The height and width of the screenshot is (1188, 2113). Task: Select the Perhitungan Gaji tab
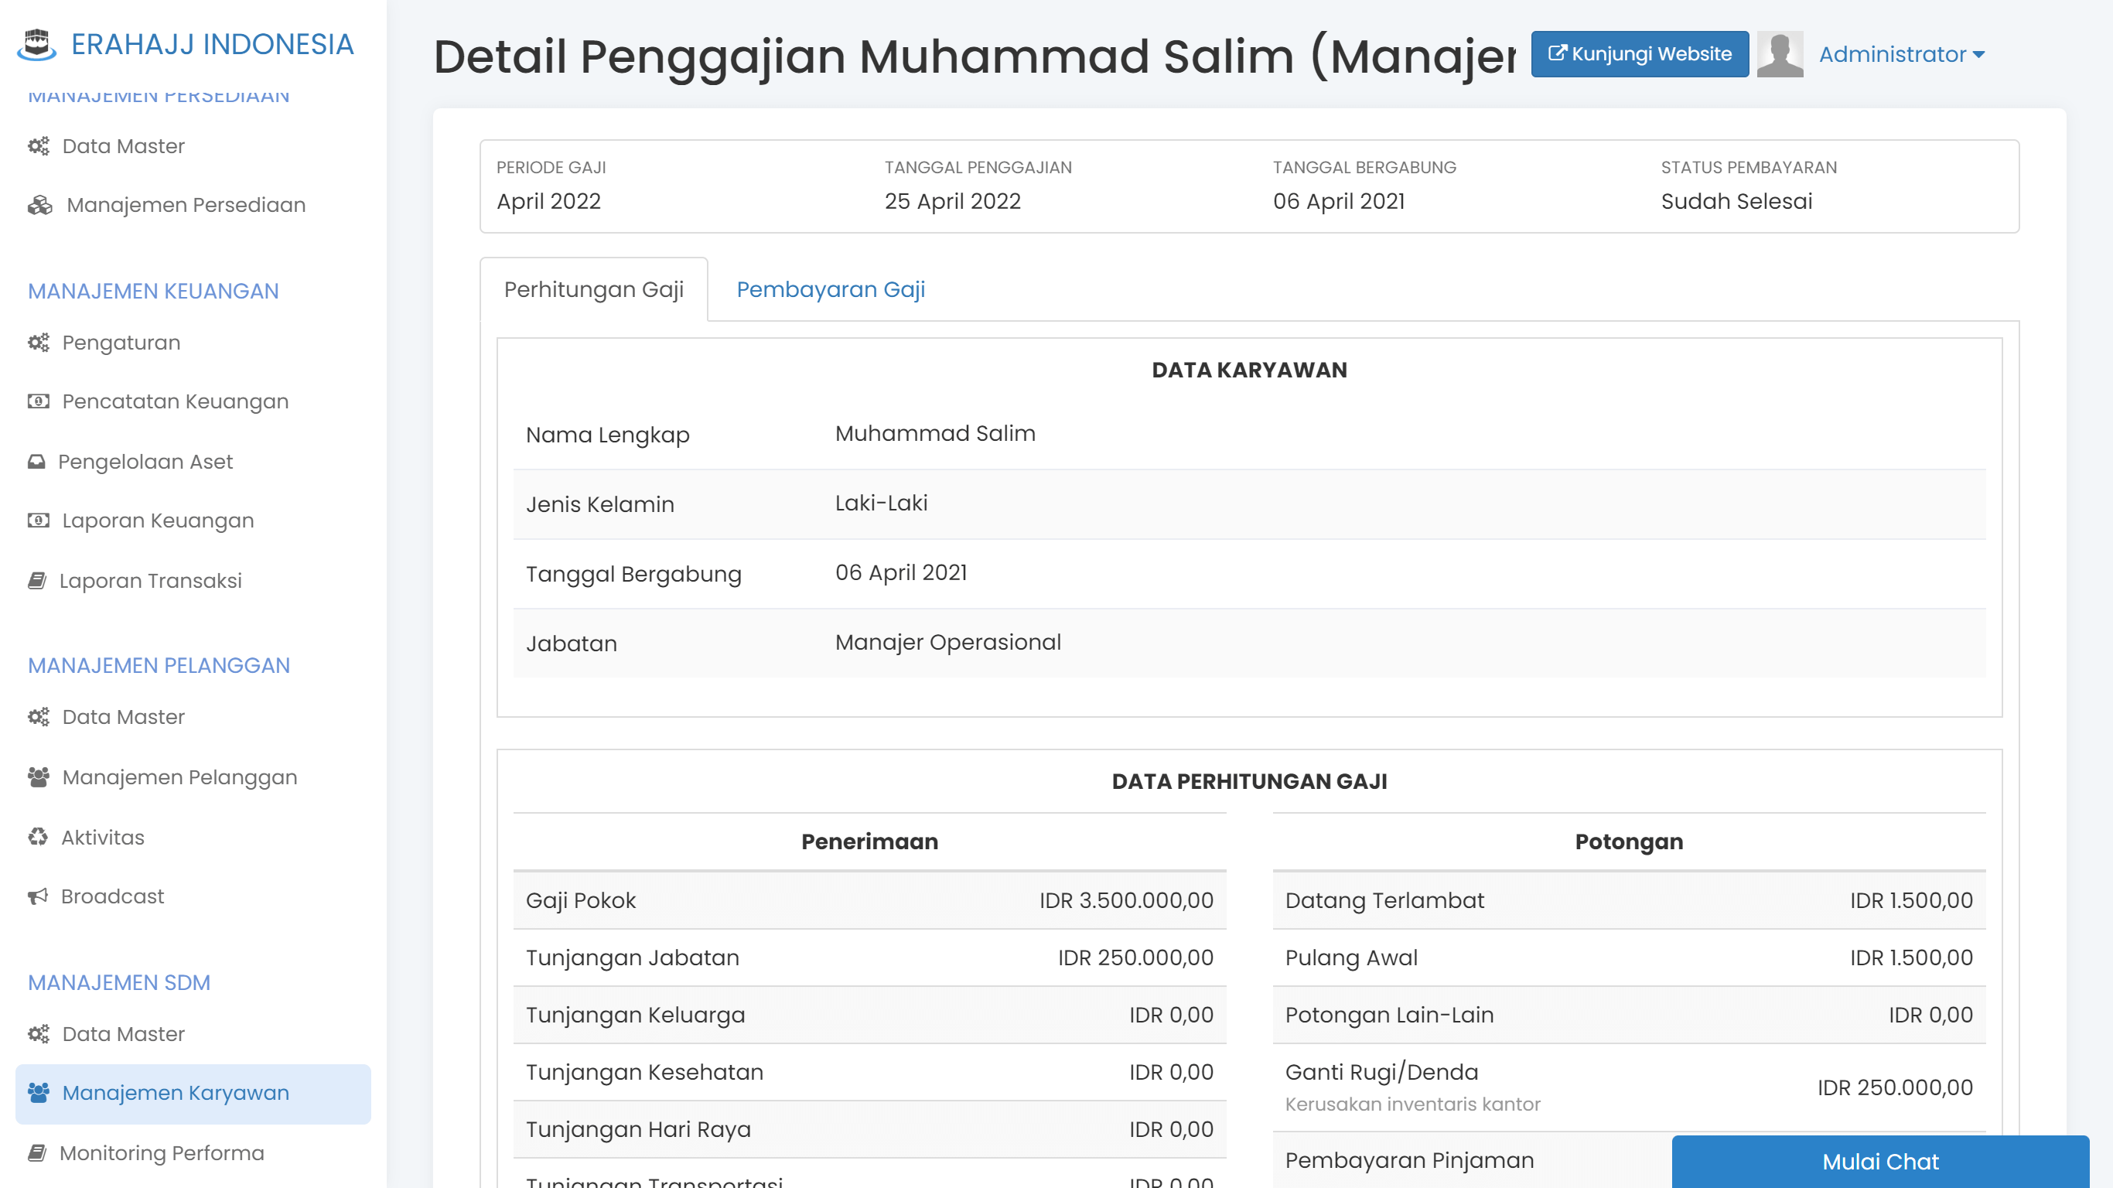tap(594, 288)
